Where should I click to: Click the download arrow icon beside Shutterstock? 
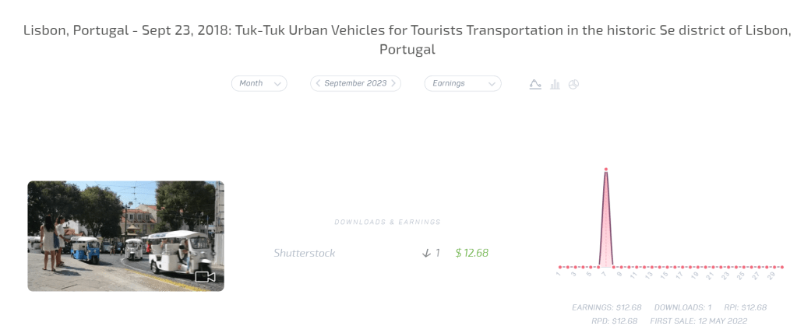(426, 253)
